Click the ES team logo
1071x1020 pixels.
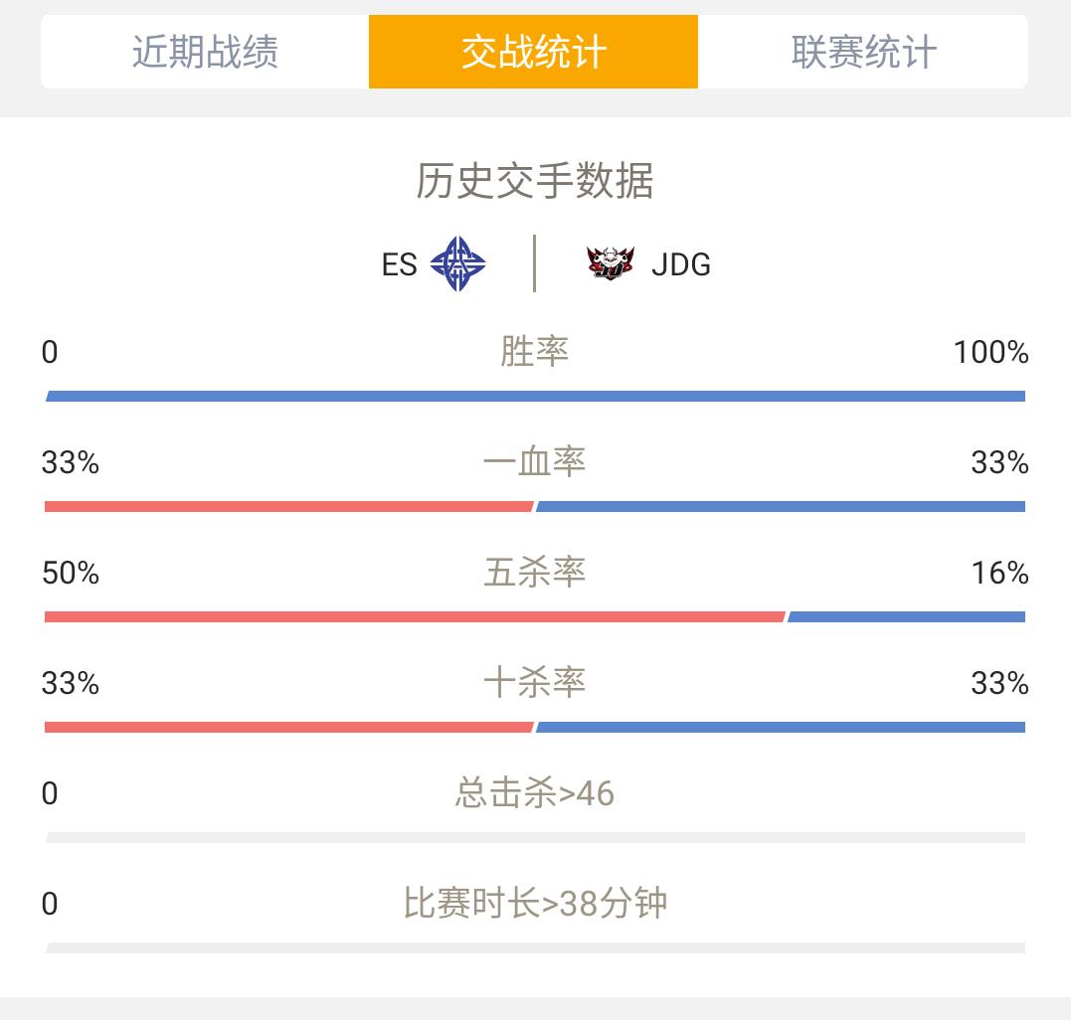point(457,263)
